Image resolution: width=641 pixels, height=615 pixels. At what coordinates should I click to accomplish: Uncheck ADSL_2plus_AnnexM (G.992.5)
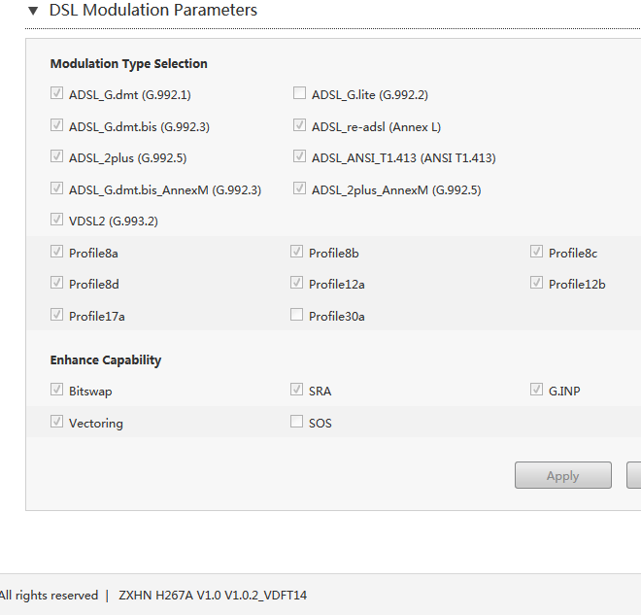300,188
